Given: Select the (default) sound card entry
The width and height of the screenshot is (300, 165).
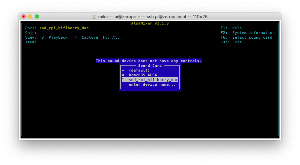Looking at the screenshot, I should (150, 70).
